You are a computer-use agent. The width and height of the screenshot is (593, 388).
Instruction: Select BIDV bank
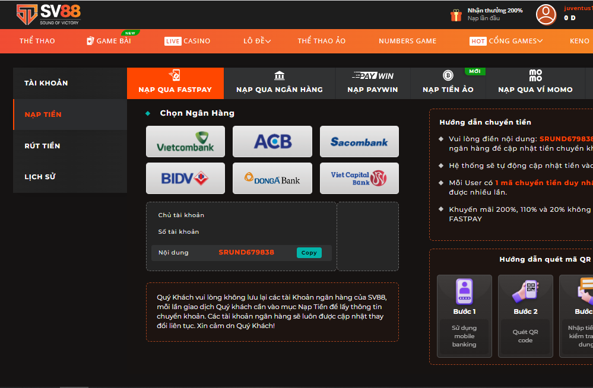pyautogui.click(x=185, y=178)
